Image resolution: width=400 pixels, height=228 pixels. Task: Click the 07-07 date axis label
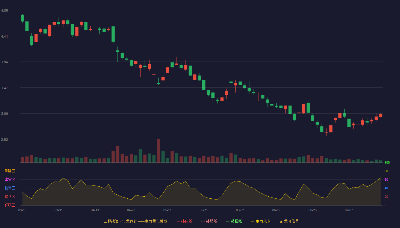click(x=349, y=210)
